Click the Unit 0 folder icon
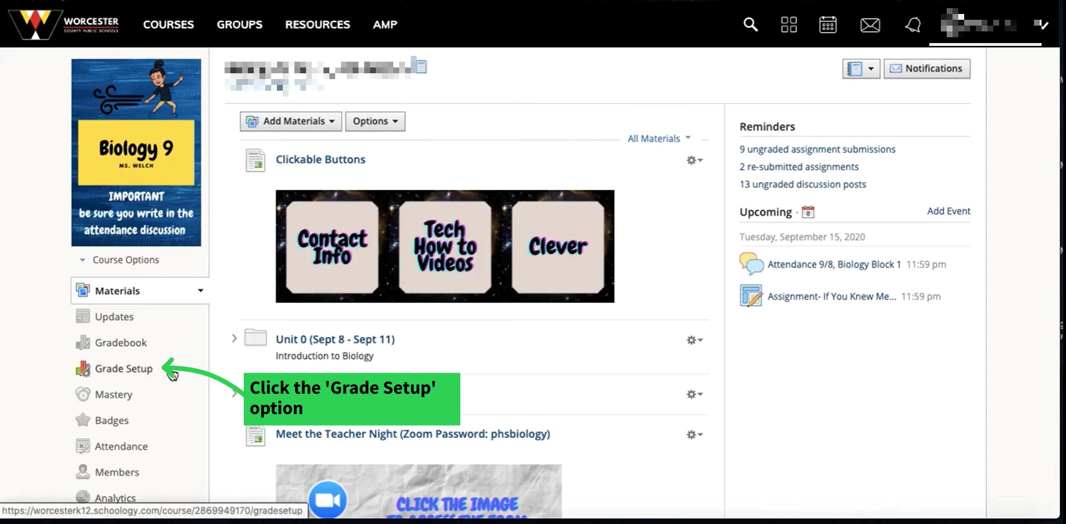Screen dimensions: 1066x524 pyautogui.click(x=255, y=338)
